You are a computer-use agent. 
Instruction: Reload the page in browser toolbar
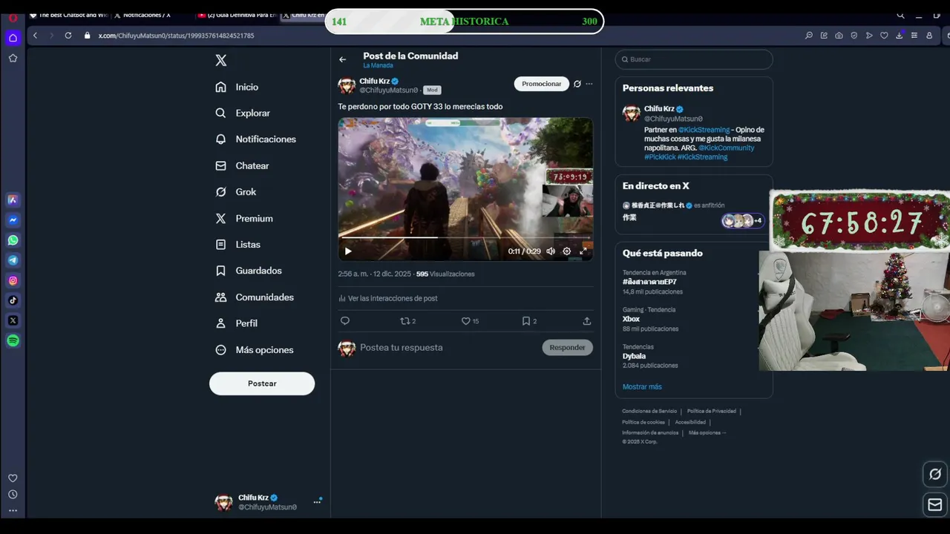68,35
